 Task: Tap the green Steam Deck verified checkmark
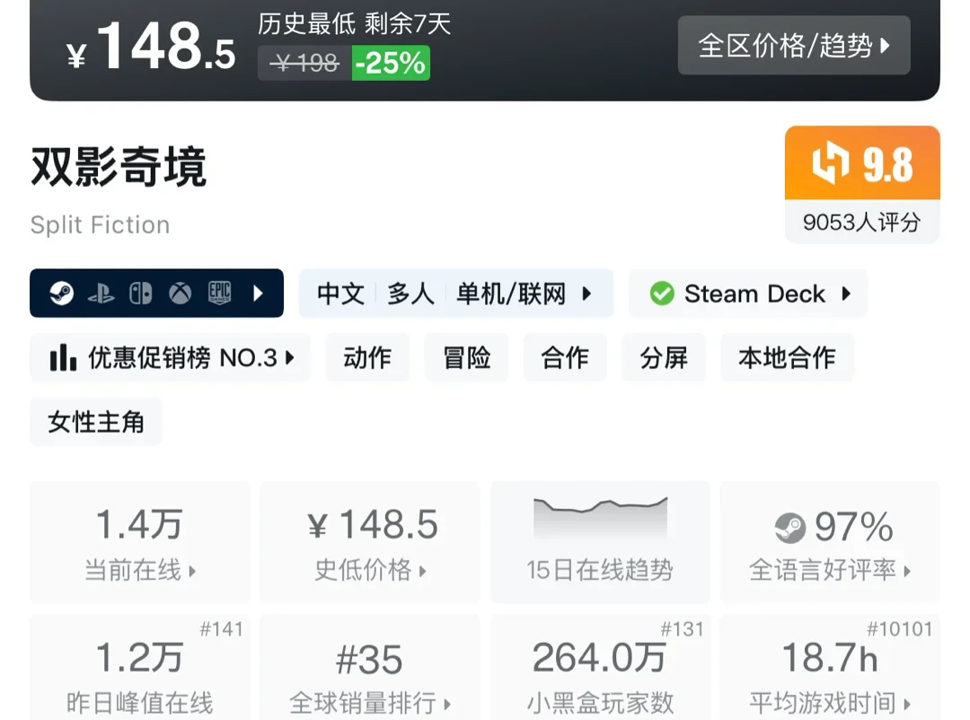[x=662, y=294]
